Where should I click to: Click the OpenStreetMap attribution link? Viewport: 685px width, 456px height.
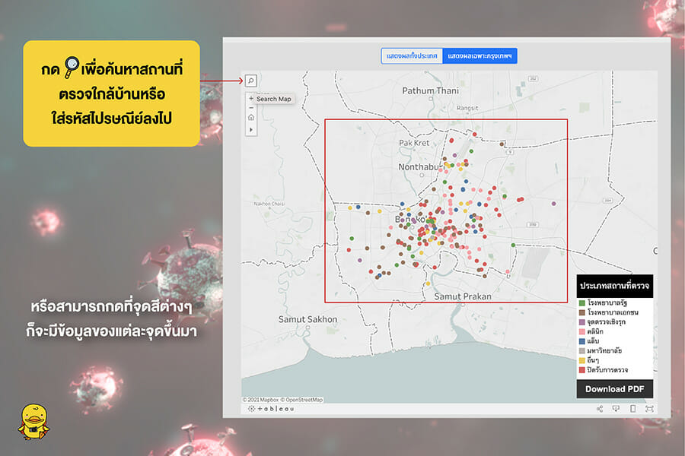click(303, 399)
